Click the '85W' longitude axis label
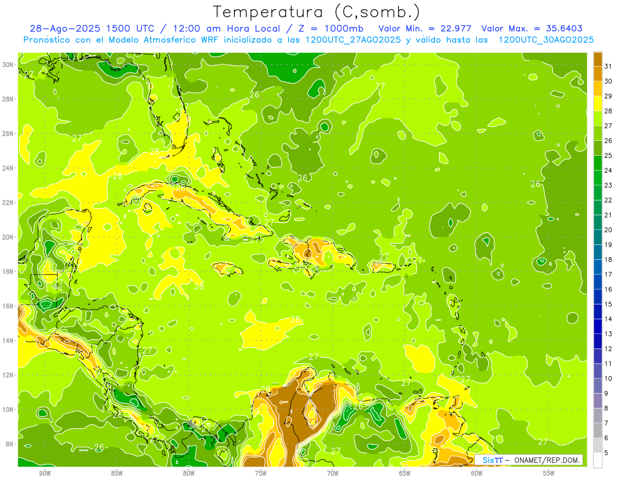 (117, 473)
